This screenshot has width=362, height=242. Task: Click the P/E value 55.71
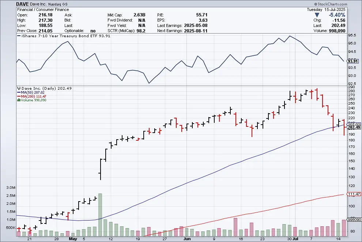click(202, 15)
